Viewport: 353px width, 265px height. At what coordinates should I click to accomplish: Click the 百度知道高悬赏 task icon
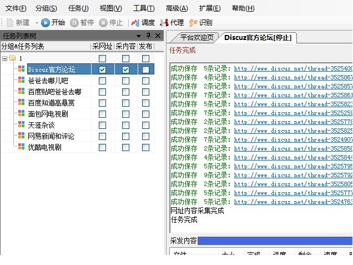[22, 102]
